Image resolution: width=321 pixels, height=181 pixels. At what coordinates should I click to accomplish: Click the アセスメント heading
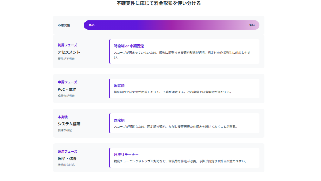[x=69, y=52]
